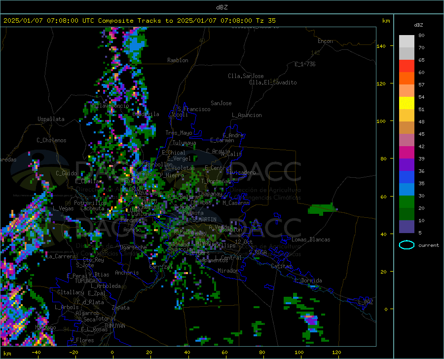Viewport: 444px width, 359px height.
Task: Click the magenta 42 dBZ legend swatch
Action: (x=407, y=153)
